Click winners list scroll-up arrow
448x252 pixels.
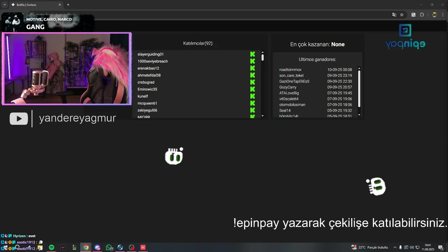point(359,69)
